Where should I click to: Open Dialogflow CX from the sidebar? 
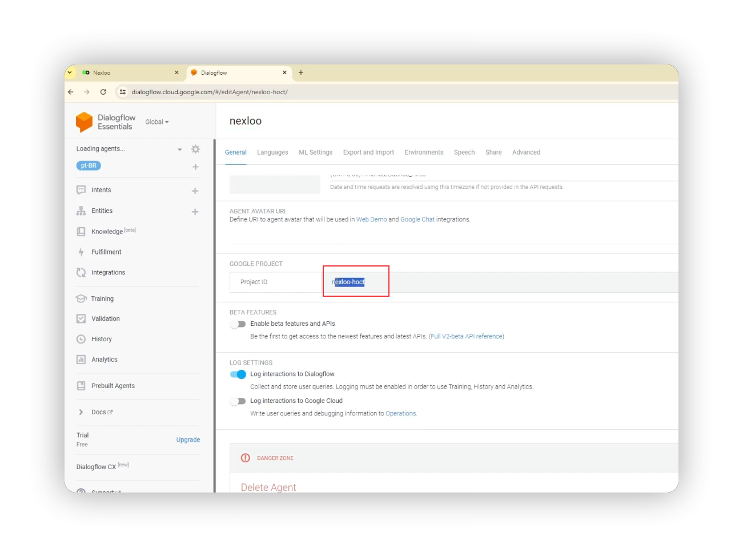coord(96,467)
